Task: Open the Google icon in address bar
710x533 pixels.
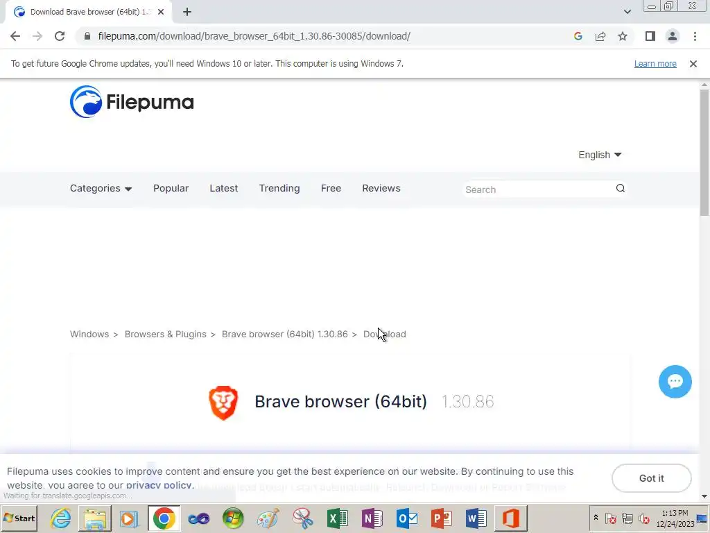Action: coord(578,36)
